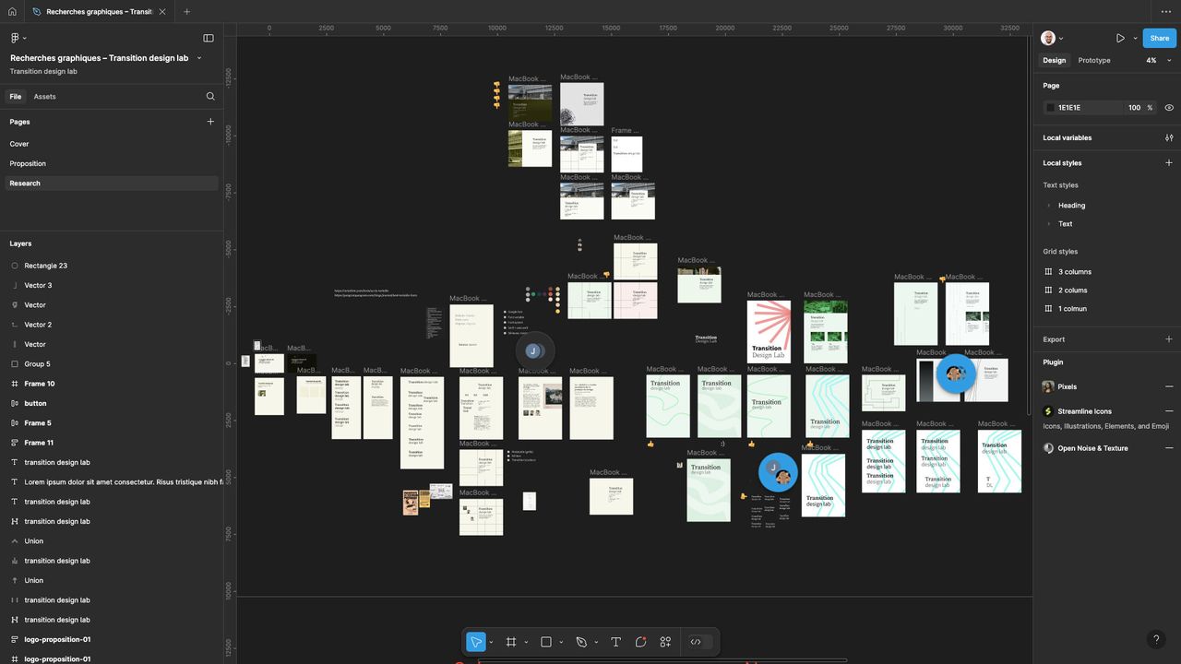Select the Pen tool
Viewport: 1181px width, 664px height.
coord(581,642)
